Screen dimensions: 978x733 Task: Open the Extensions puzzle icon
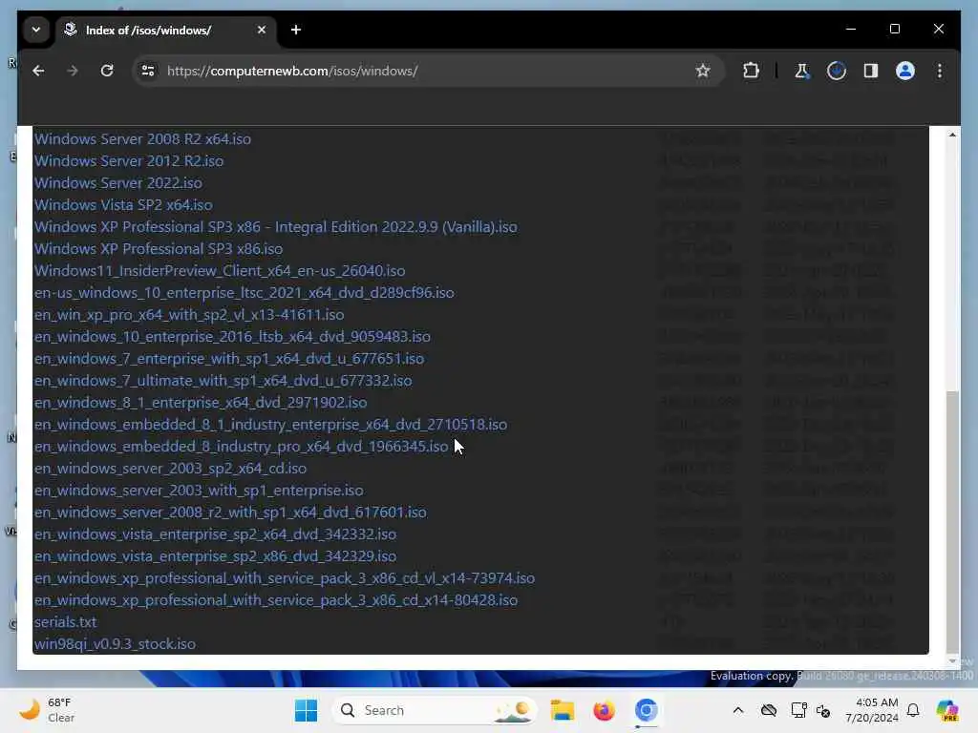pyautogui.click(x=751, y=71)
